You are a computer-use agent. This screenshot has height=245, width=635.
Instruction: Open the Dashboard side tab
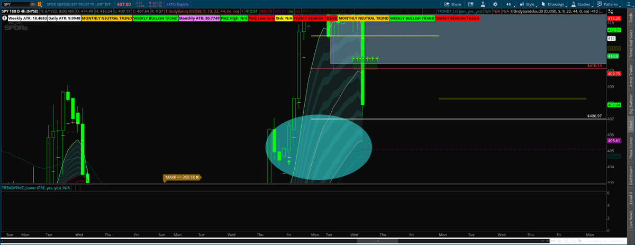tap(631, 176)
